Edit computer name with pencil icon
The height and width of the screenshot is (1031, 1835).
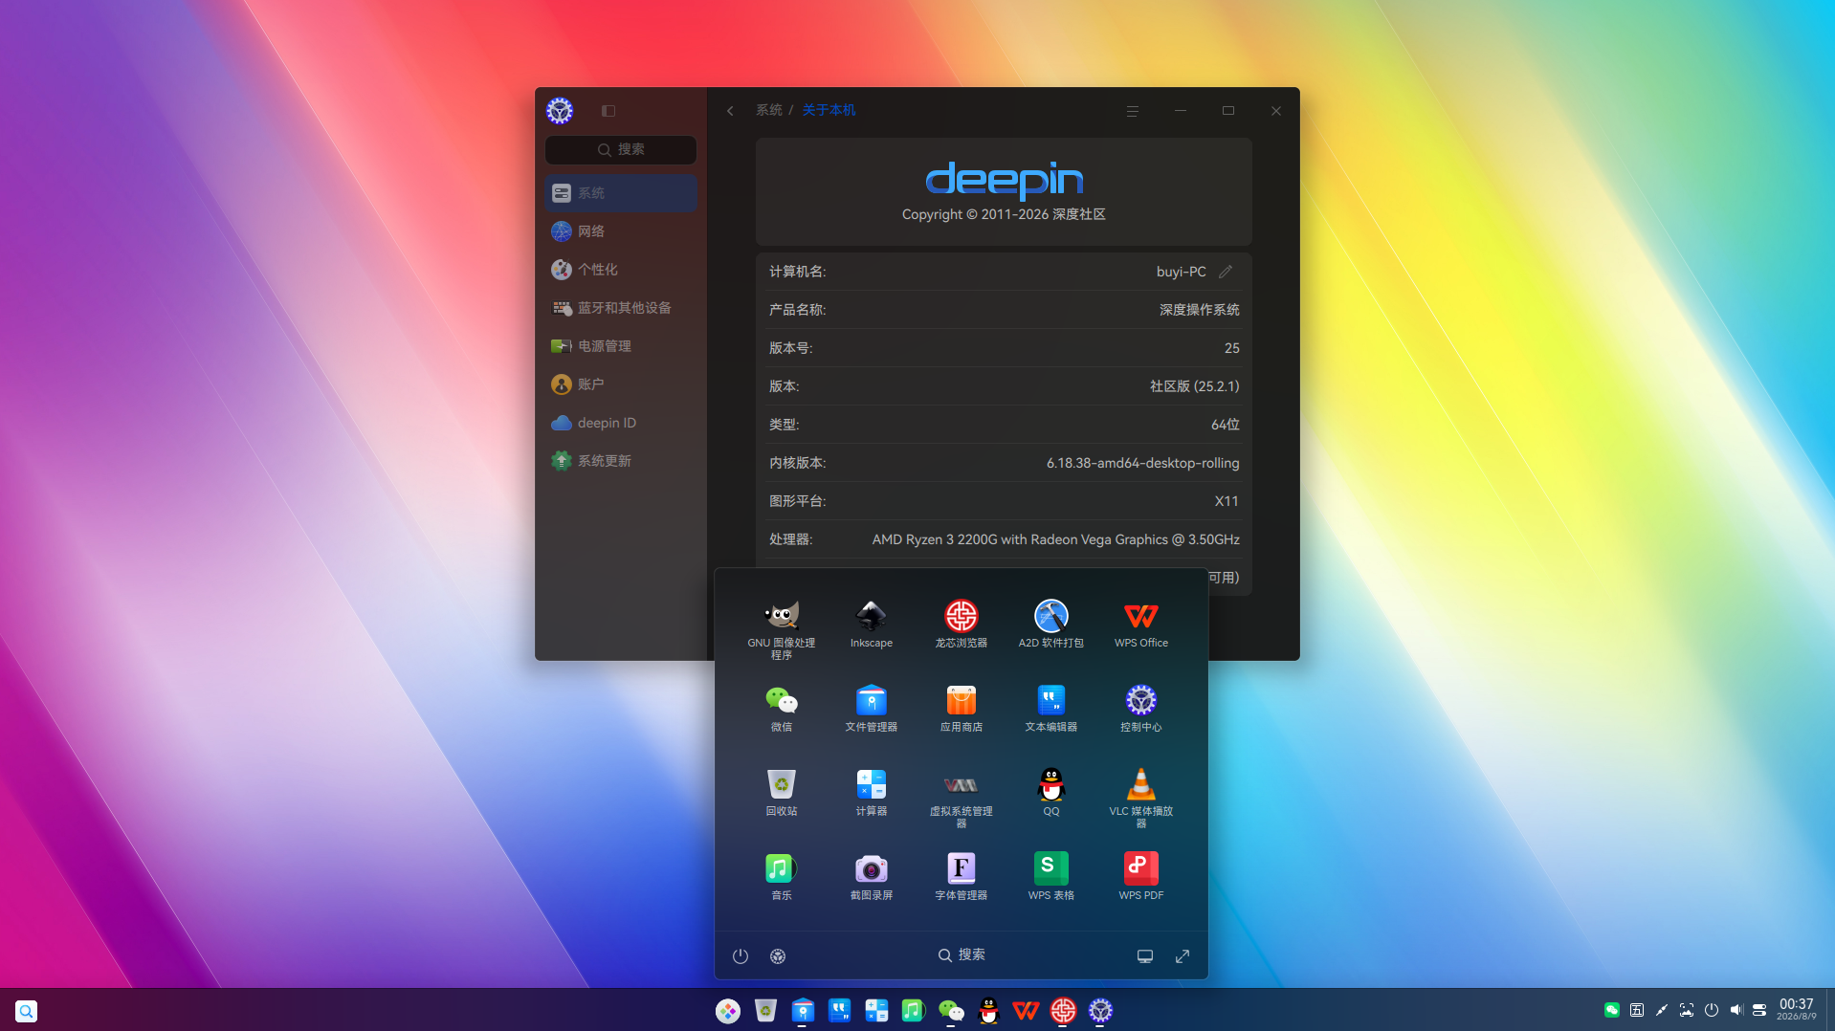click(x=1225, y=271)
